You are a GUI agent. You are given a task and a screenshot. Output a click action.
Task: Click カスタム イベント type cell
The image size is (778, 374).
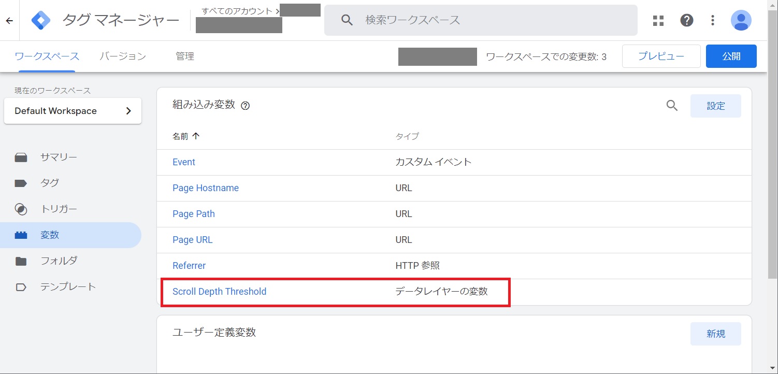tap(434, 162)
